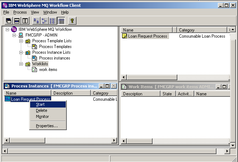Image resolution: width=238 pixels, height=162 pixels.
Task: Choose Monitor from the context menu
Action: tap(48, 116)
